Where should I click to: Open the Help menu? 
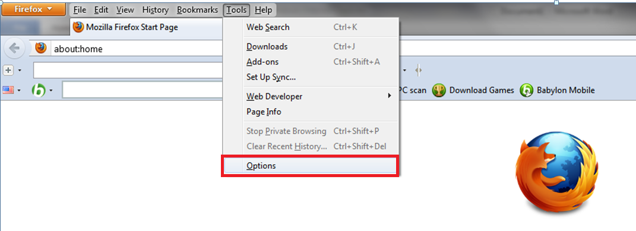point(263,10)
